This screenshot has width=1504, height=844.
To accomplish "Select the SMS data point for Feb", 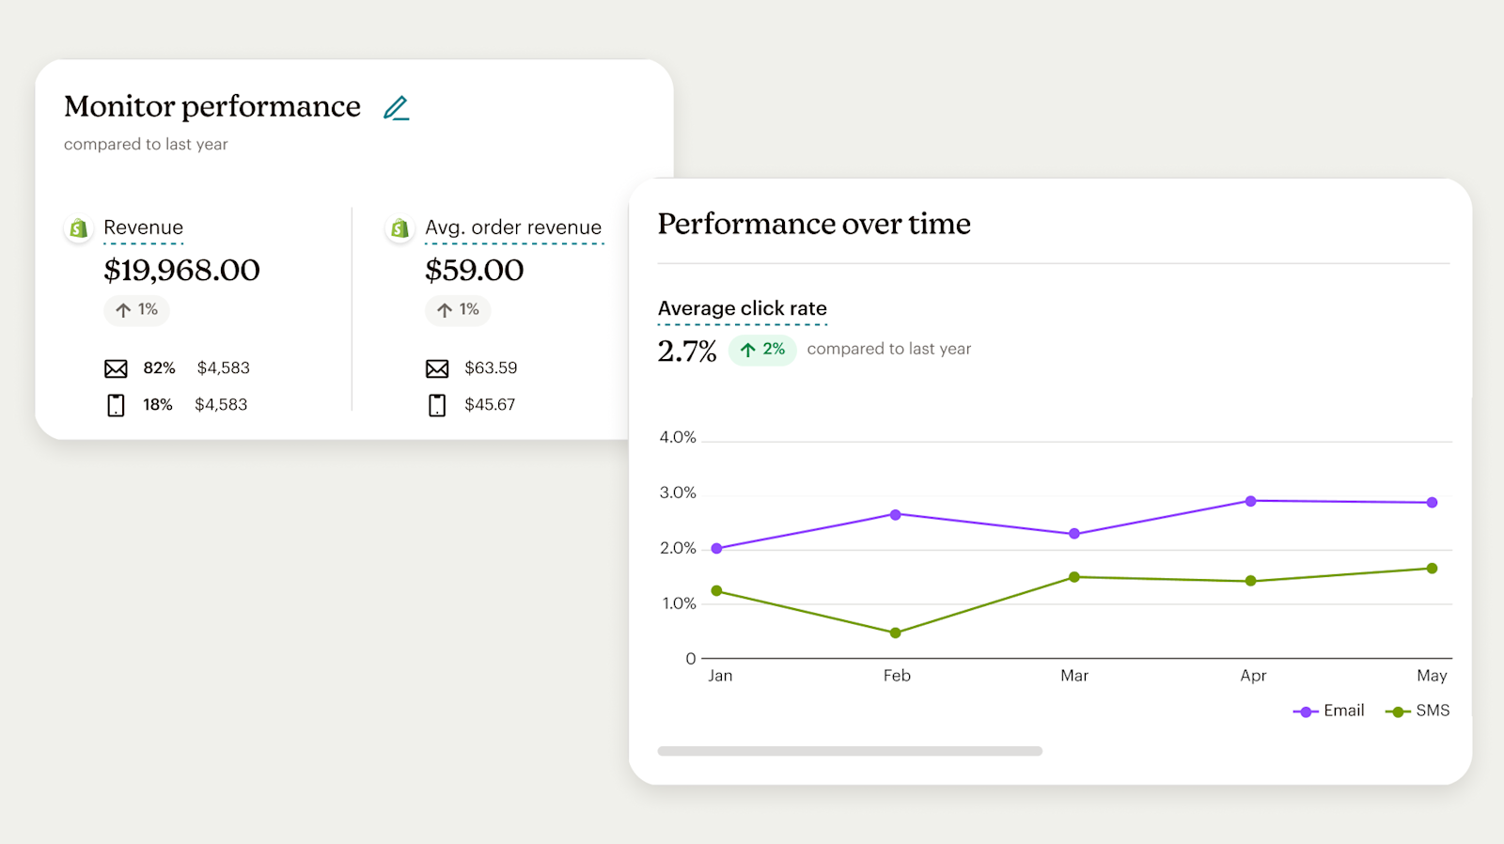I will [x=896, y=633].
